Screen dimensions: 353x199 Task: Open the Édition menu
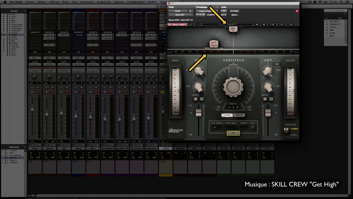42,2
